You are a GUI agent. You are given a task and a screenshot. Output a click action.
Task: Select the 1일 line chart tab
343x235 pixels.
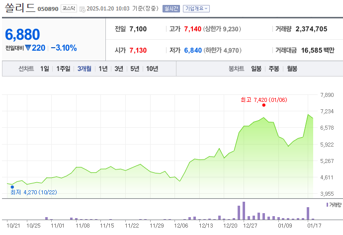(x=45, y=69)
